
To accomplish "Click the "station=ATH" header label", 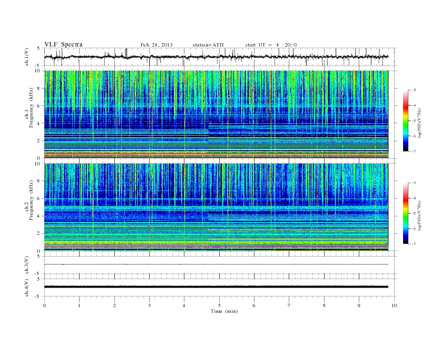I will (x=208, y=45).
